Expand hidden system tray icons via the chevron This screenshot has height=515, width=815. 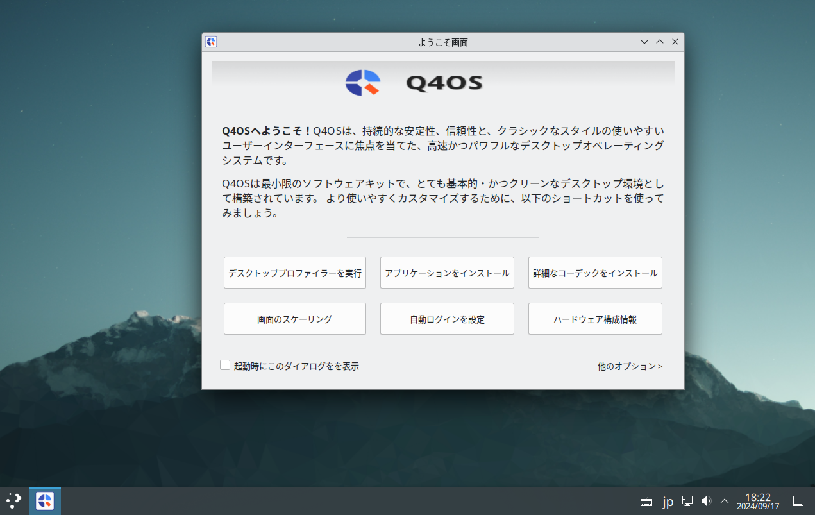click(x=723, y=501)
